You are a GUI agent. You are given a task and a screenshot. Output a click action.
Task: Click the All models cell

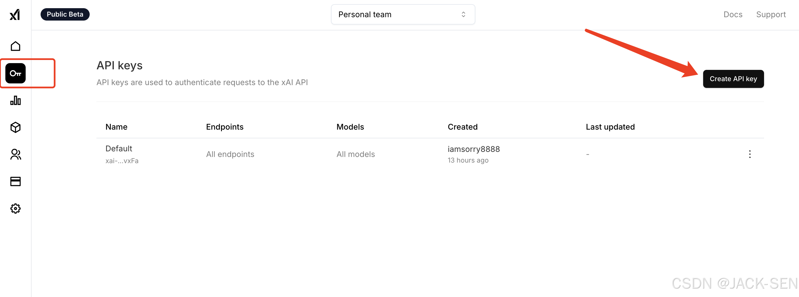tap(356, 154)
